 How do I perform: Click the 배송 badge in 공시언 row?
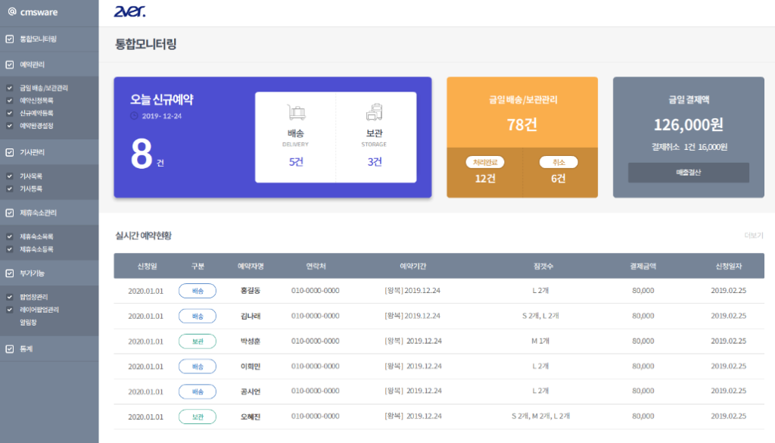[x=198, y=392]
